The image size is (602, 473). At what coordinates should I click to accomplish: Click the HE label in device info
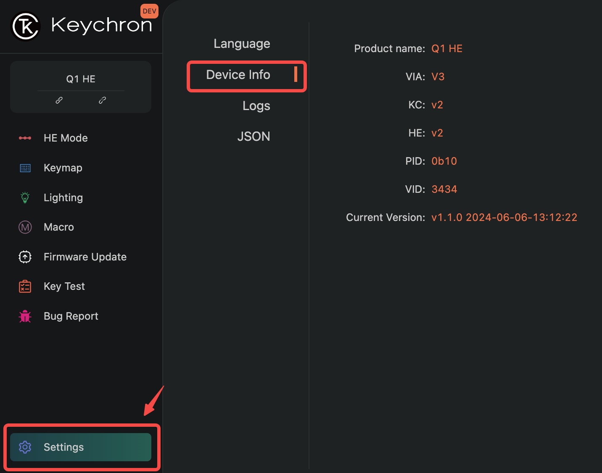coord(417,133)
